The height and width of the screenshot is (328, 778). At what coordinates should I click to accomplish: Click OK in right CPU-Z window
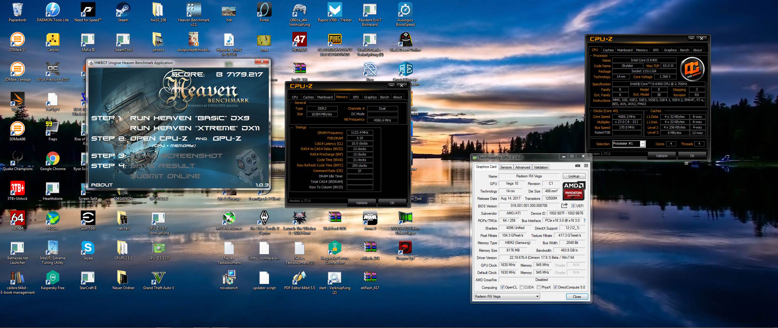coord(692,156)
